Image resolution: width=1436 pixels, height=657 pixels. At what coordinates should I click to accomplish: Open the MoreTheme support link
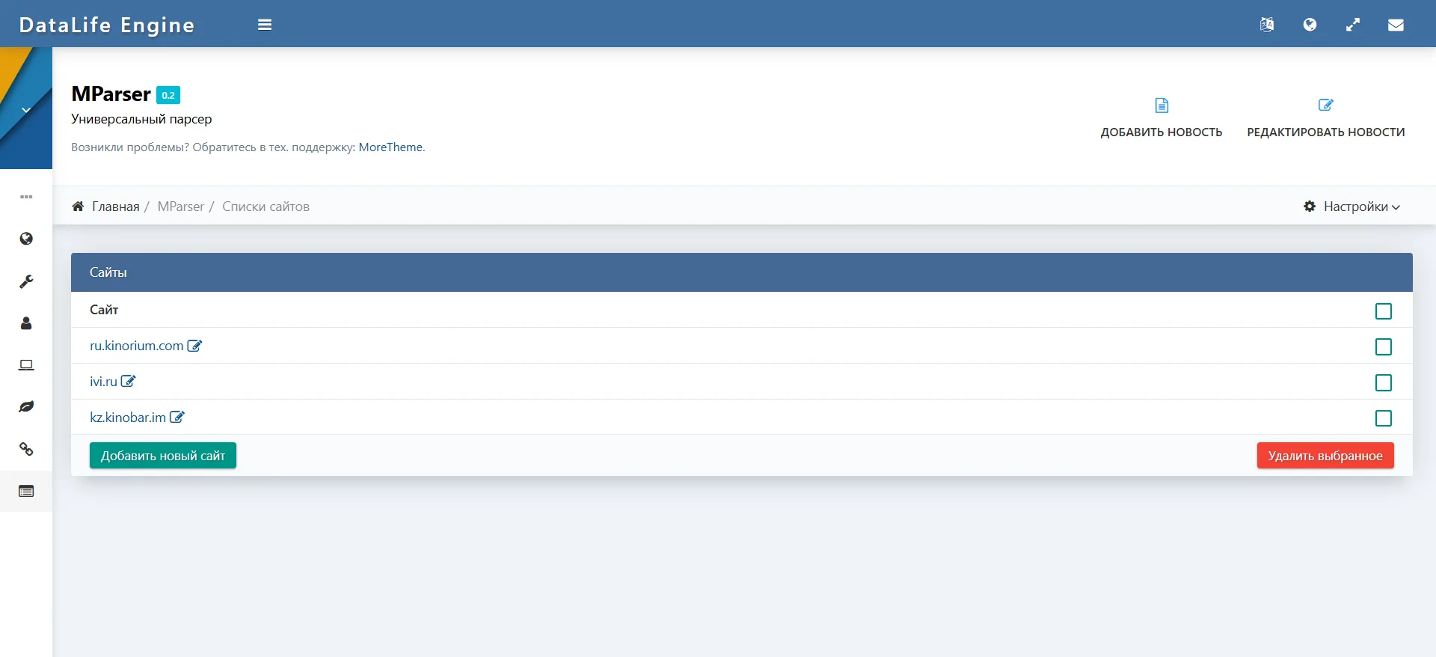pyautogui.click(x=390, y=147)
